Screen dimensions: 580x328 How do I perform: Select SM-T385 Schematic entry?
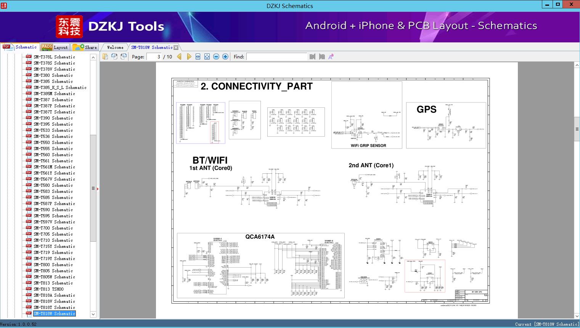pos(53,81)
